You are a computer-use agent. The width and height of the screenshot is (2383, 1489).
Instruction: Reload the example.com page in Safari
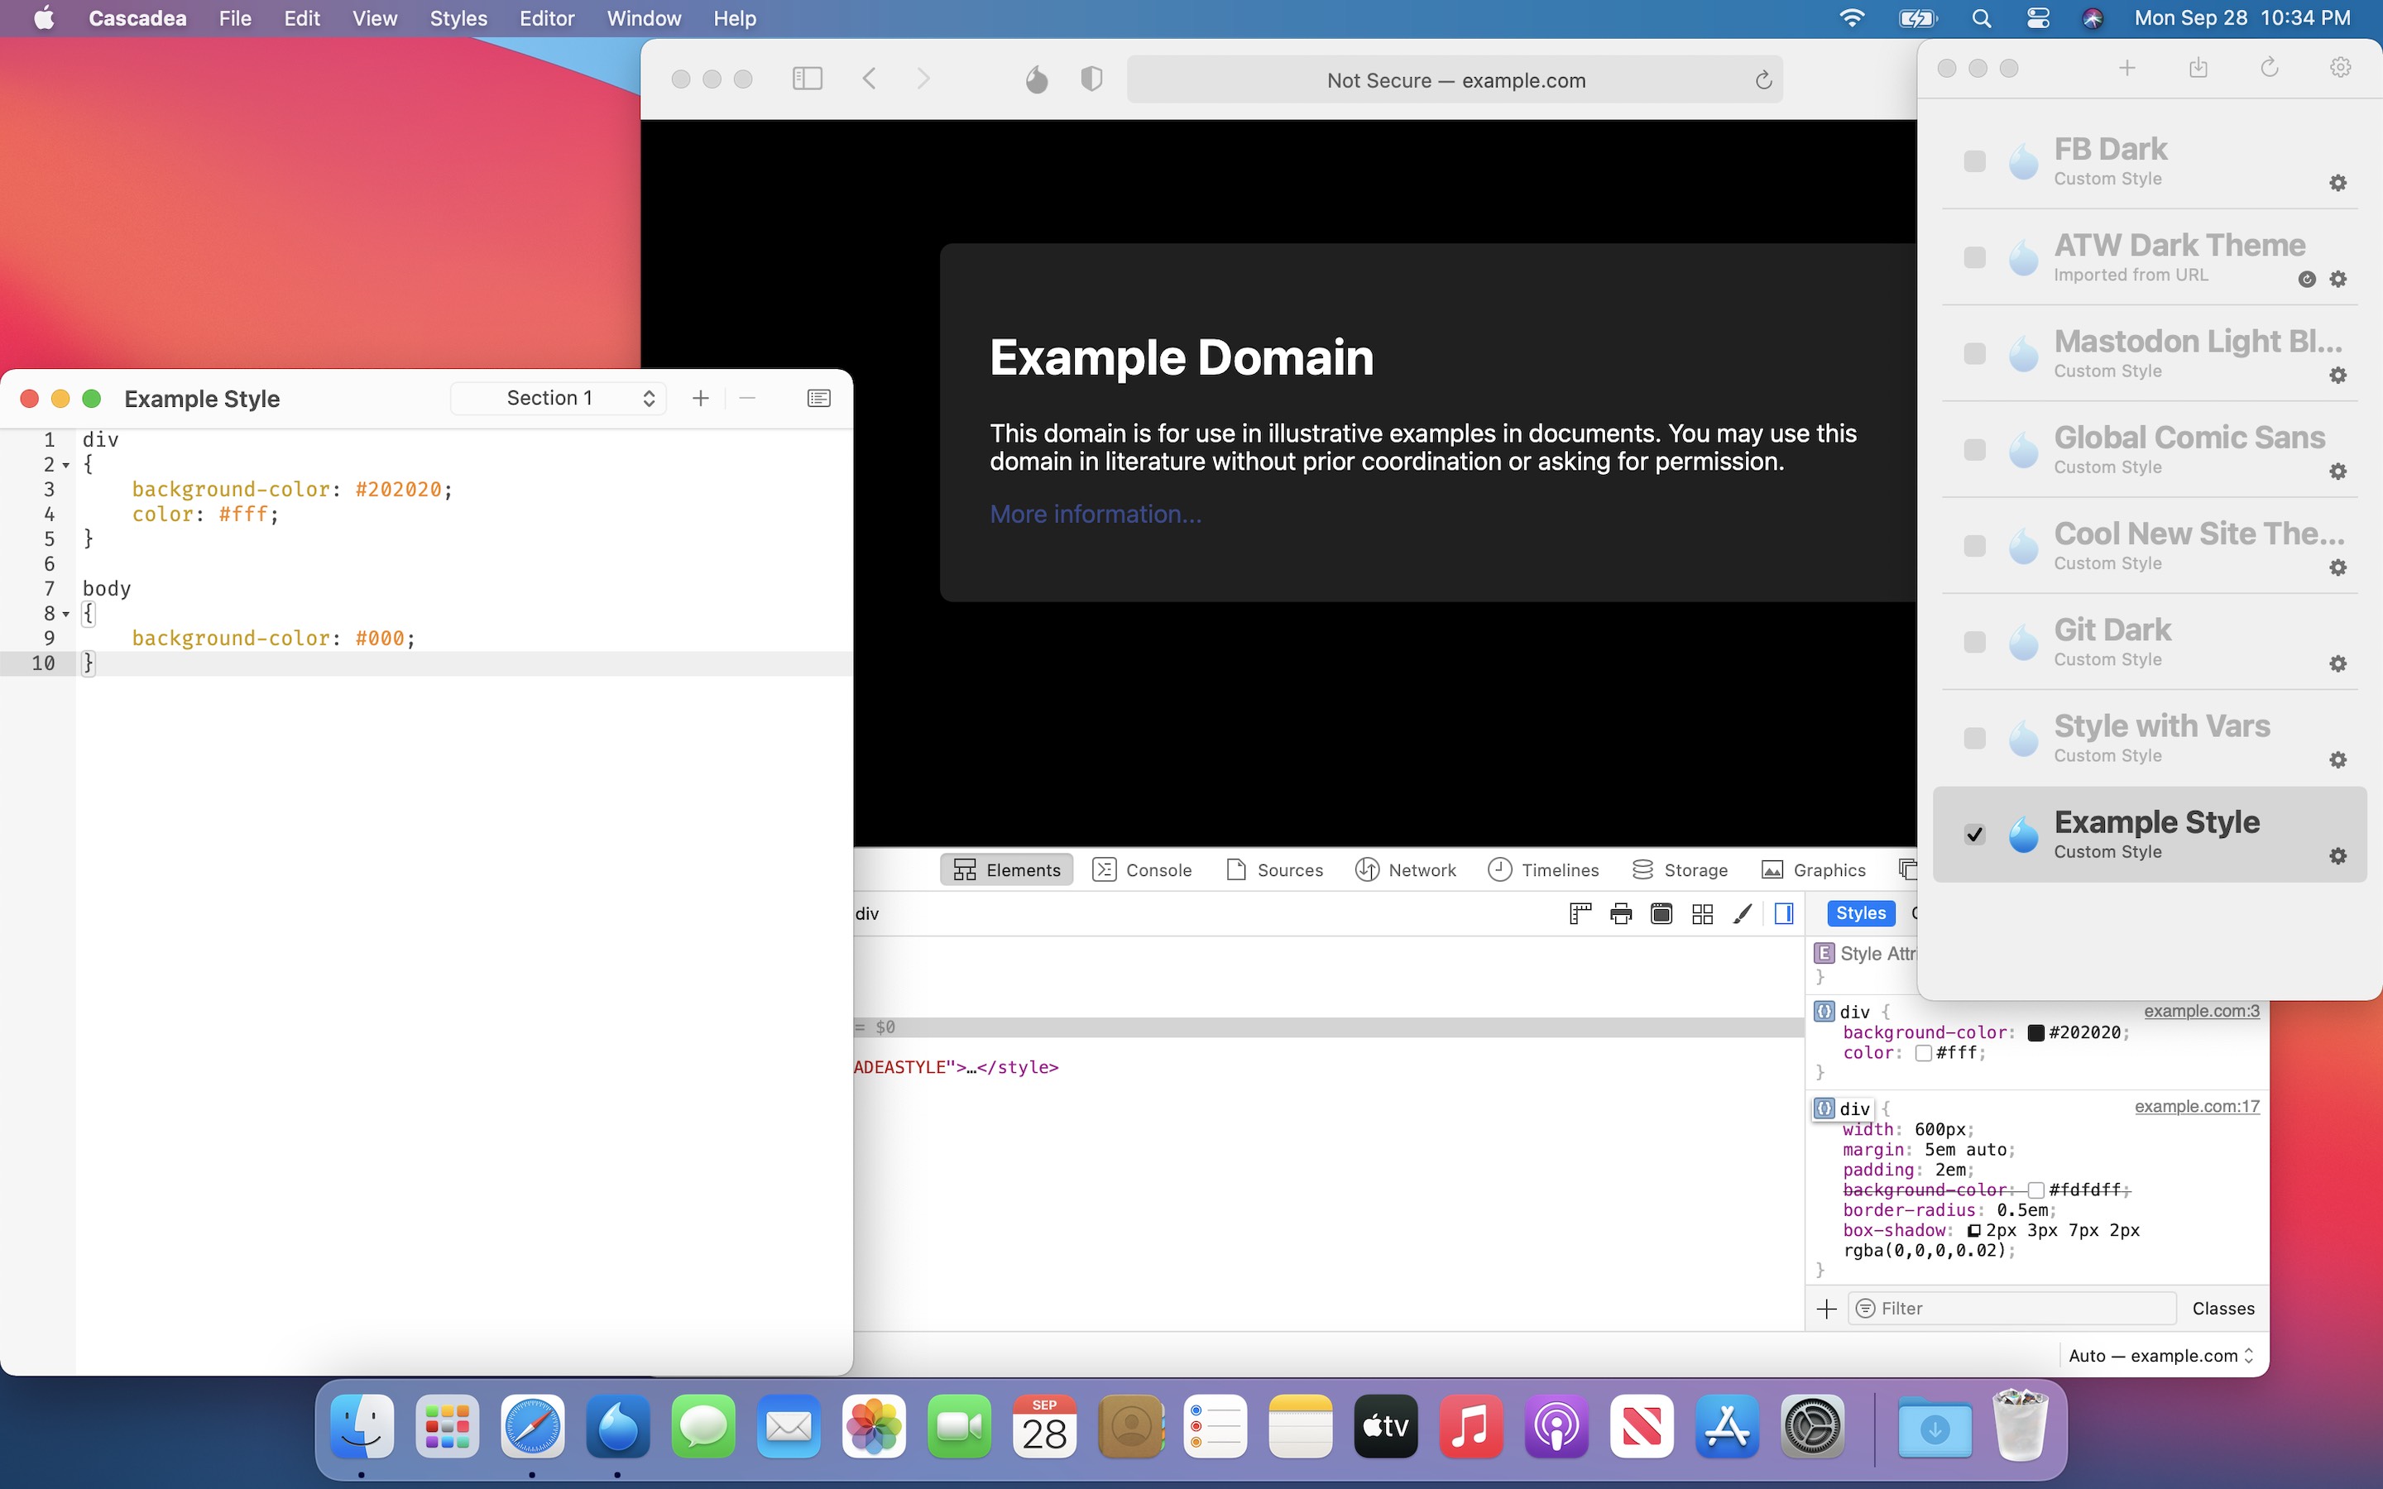tap(1762, 79)
